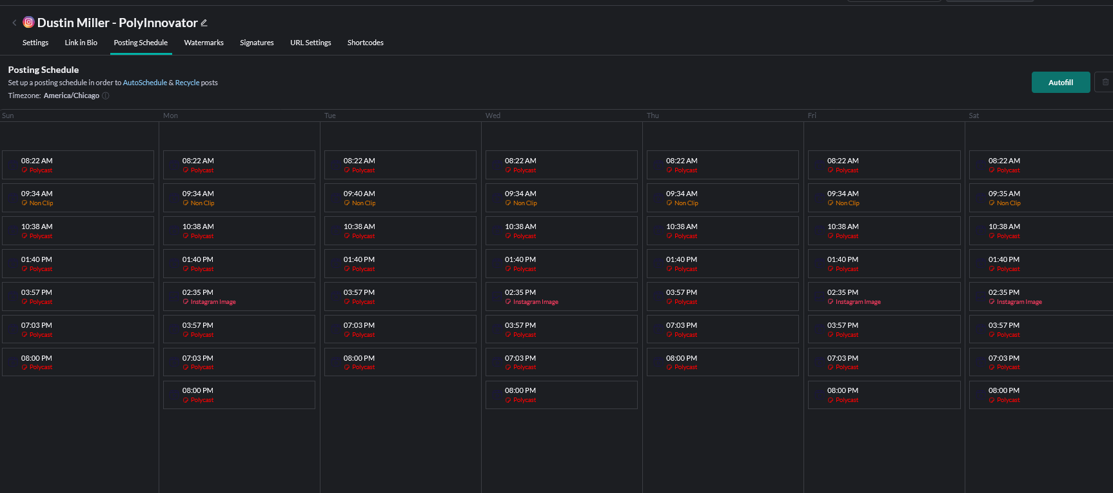Follow the AutoSchedule link
1113x493 pixels.
pos(144,83)
